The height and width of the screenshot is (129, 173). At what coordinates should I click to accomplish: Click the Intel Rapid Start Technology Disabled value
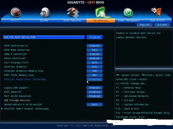95,79
